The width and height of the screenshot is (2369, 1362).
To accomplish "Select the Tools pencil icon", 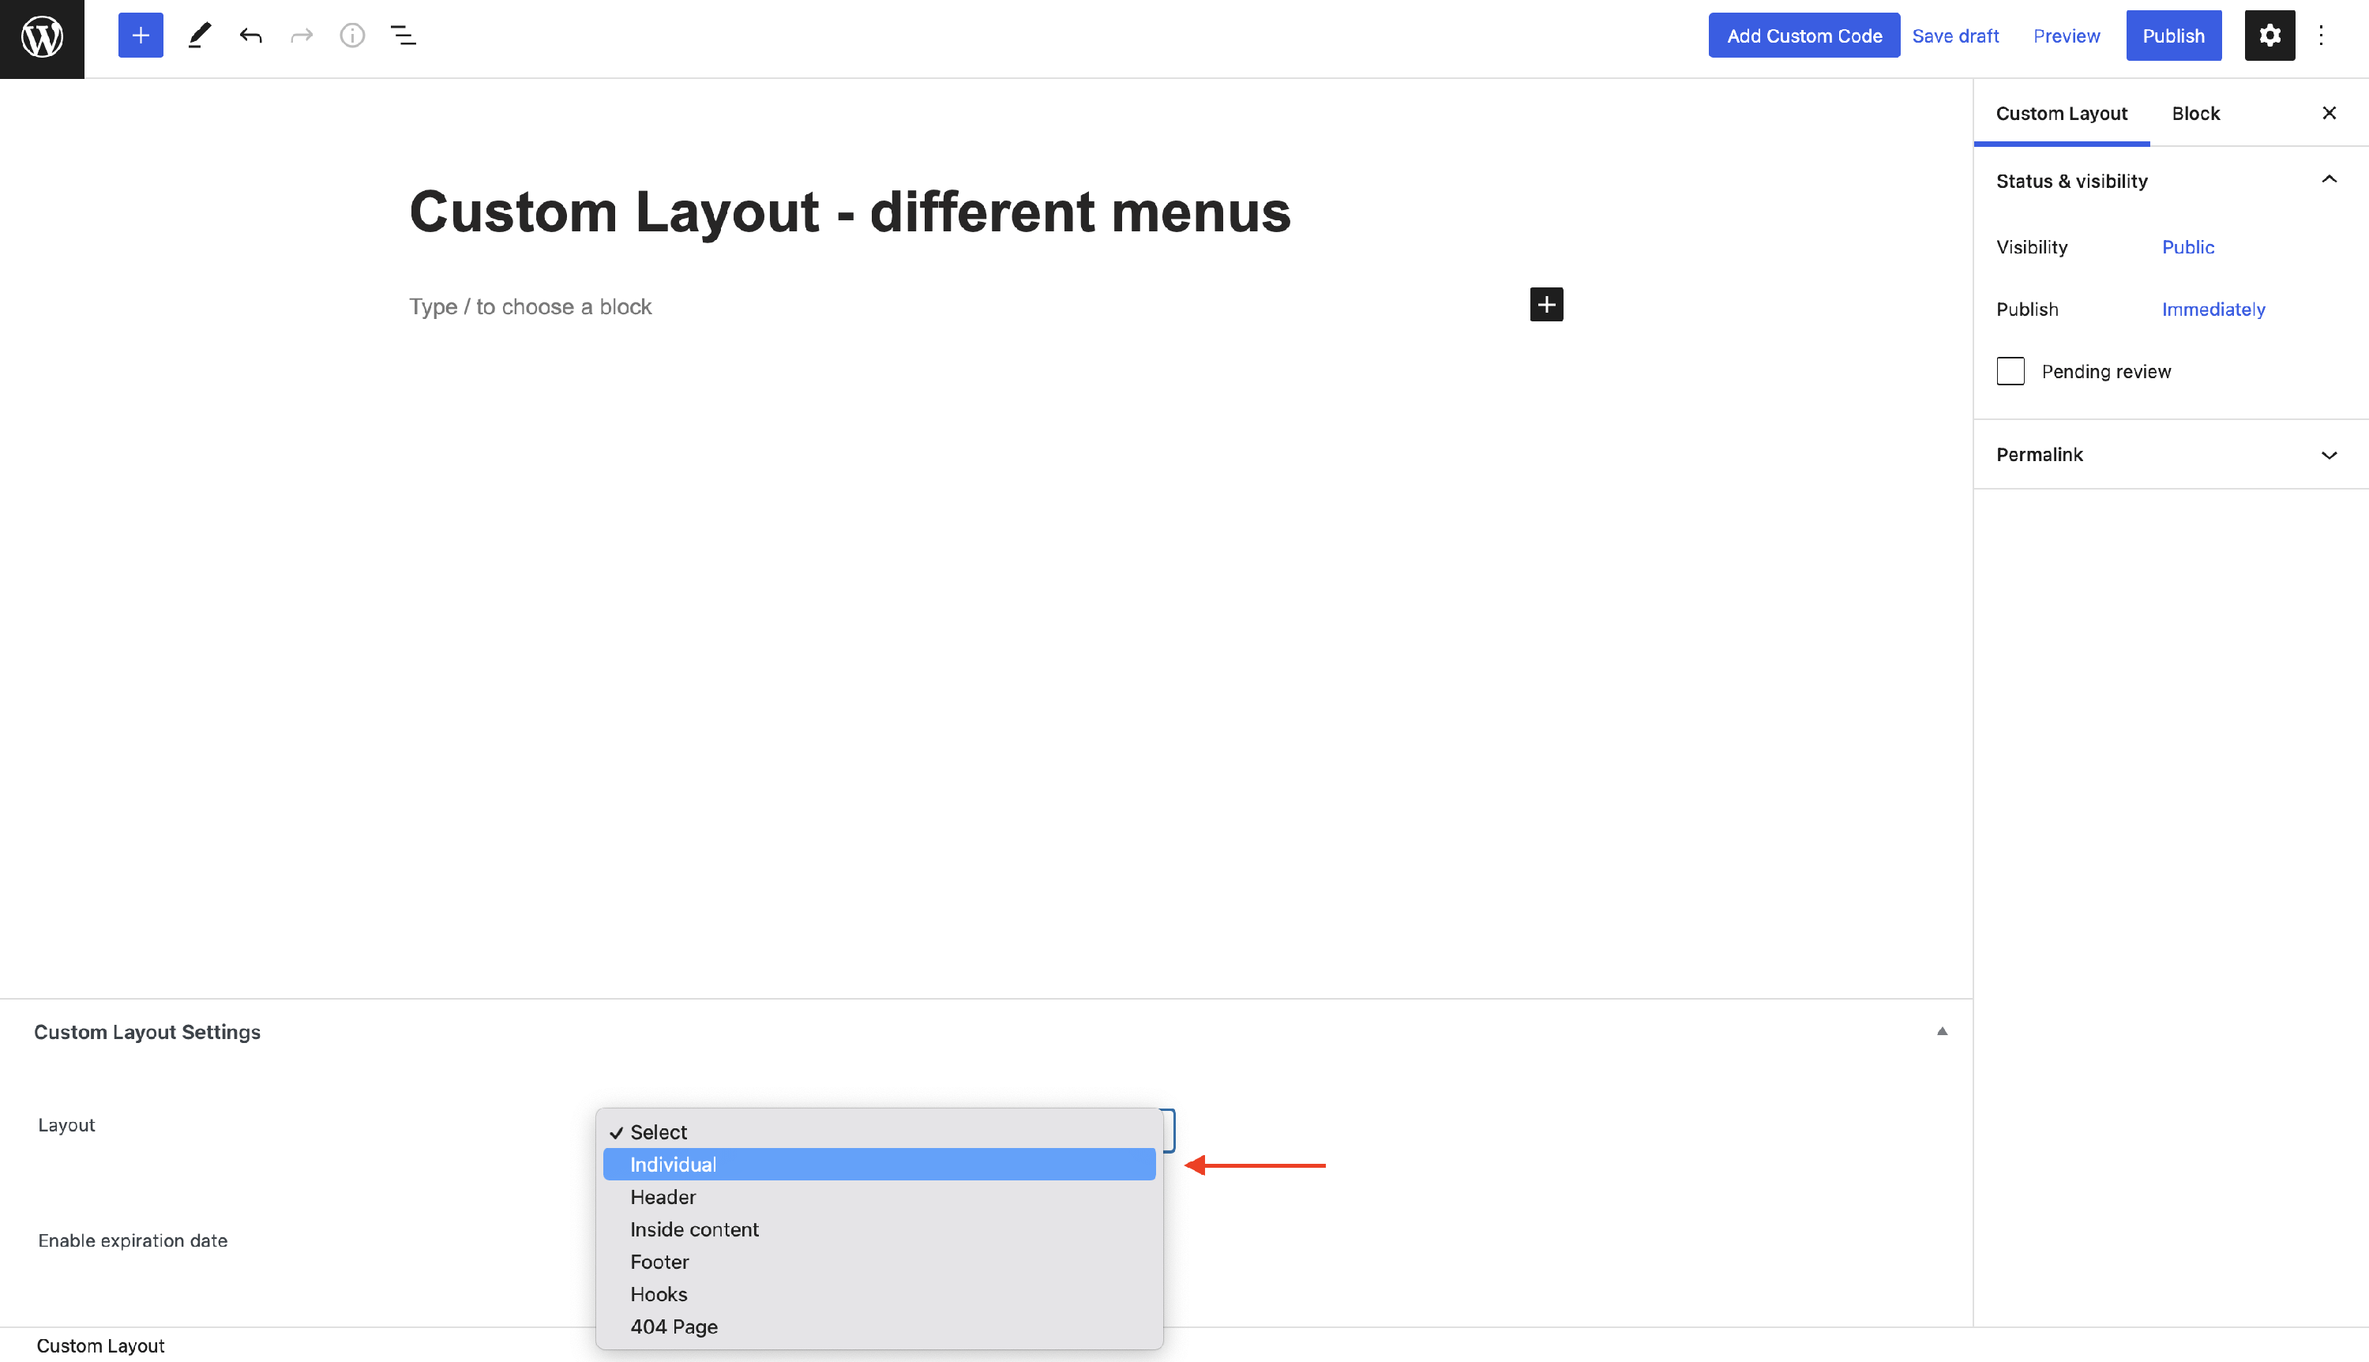I will pos(199,36).
